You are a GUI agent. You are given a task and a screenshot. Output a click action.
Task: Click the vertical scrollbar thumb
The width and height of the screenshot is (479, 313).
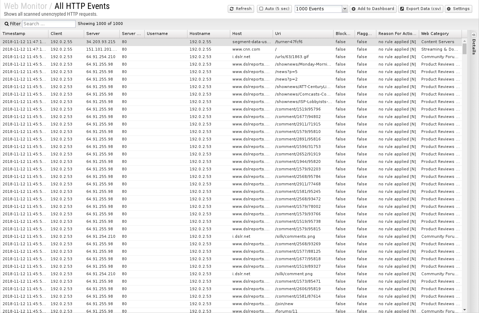tap(464, 48)
